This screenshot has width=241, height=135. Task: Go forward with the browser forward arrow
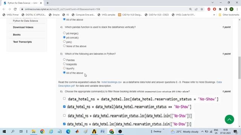[x=9, y=9]
